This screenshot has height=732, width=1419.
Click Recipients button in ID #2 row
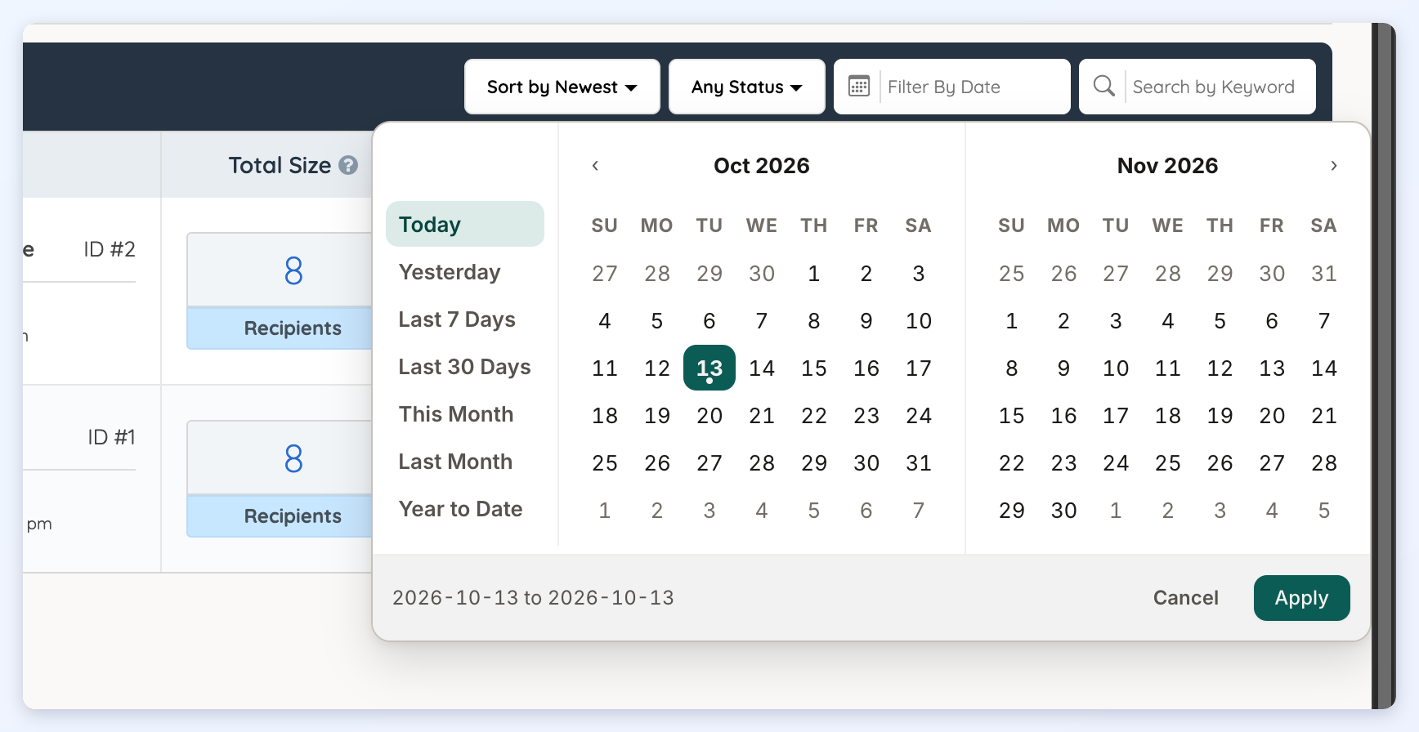[280, 328]
